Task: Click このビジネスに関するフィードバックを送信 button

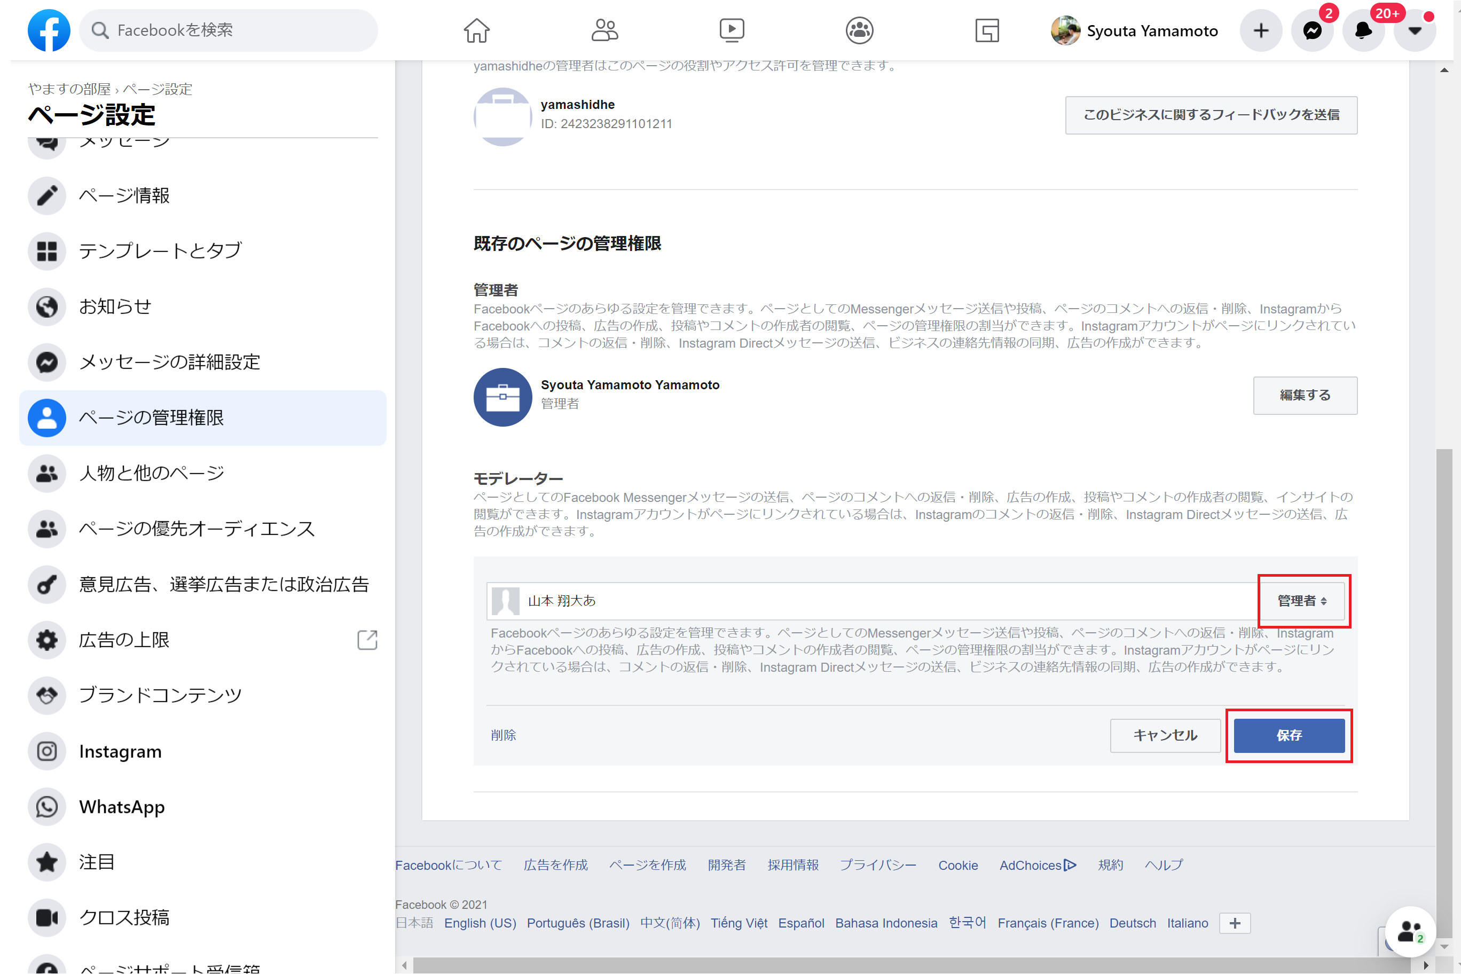Action: pos(1211,115)
